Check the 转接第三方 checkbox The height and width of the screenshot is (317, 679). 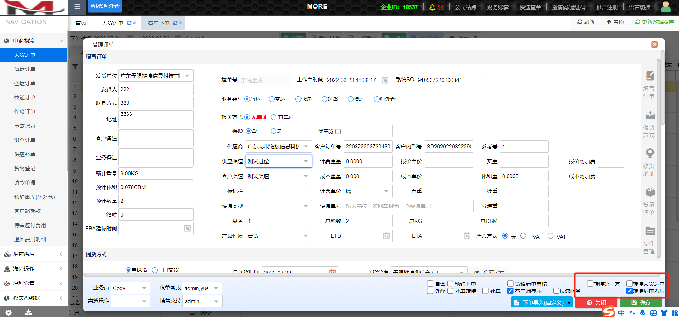click(x=590, y=284)
